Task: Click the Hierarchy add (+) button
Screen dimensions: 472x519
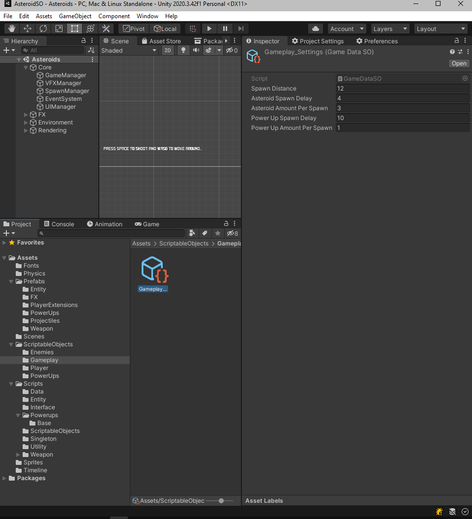Action: 8,50
